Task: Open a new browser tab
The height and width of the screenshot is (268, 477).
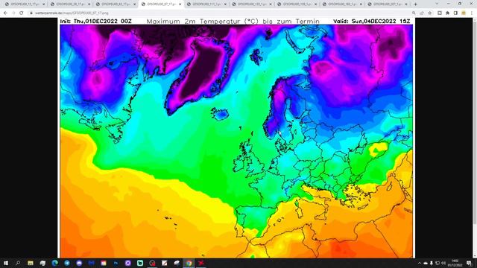Action: [416, 4]
